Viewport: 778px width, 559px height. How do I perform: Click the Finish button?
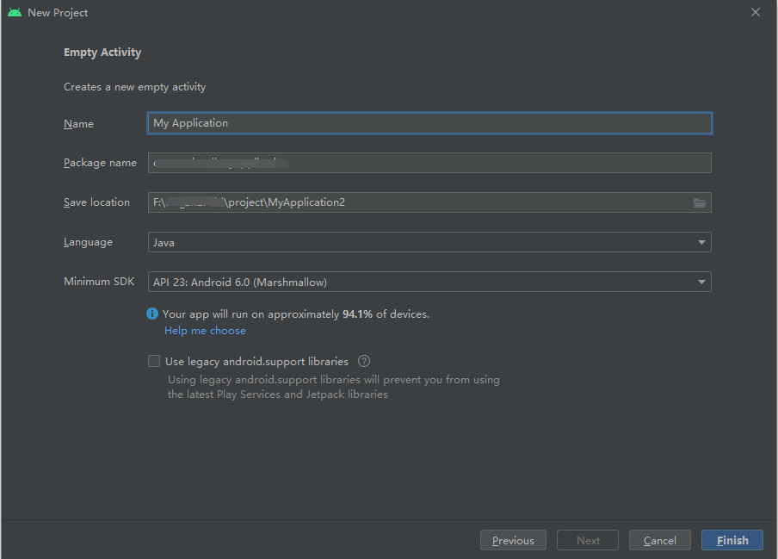(732, 540)
